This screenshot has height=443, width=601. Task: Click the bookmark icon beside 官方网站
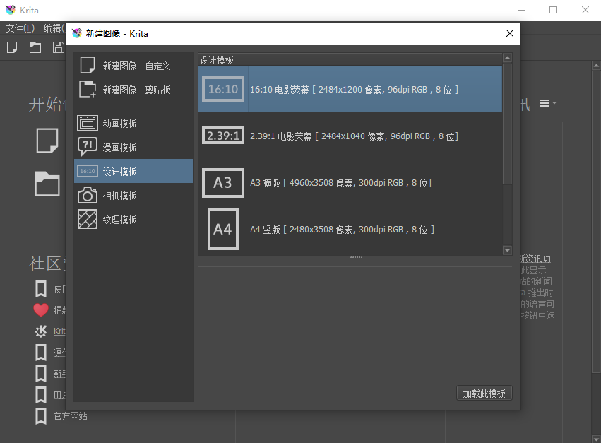pos(41,416)
